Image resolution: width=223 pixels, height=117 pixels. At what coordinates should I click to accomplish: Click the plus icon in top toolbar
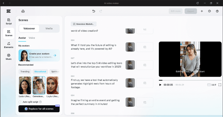[202, 11]
